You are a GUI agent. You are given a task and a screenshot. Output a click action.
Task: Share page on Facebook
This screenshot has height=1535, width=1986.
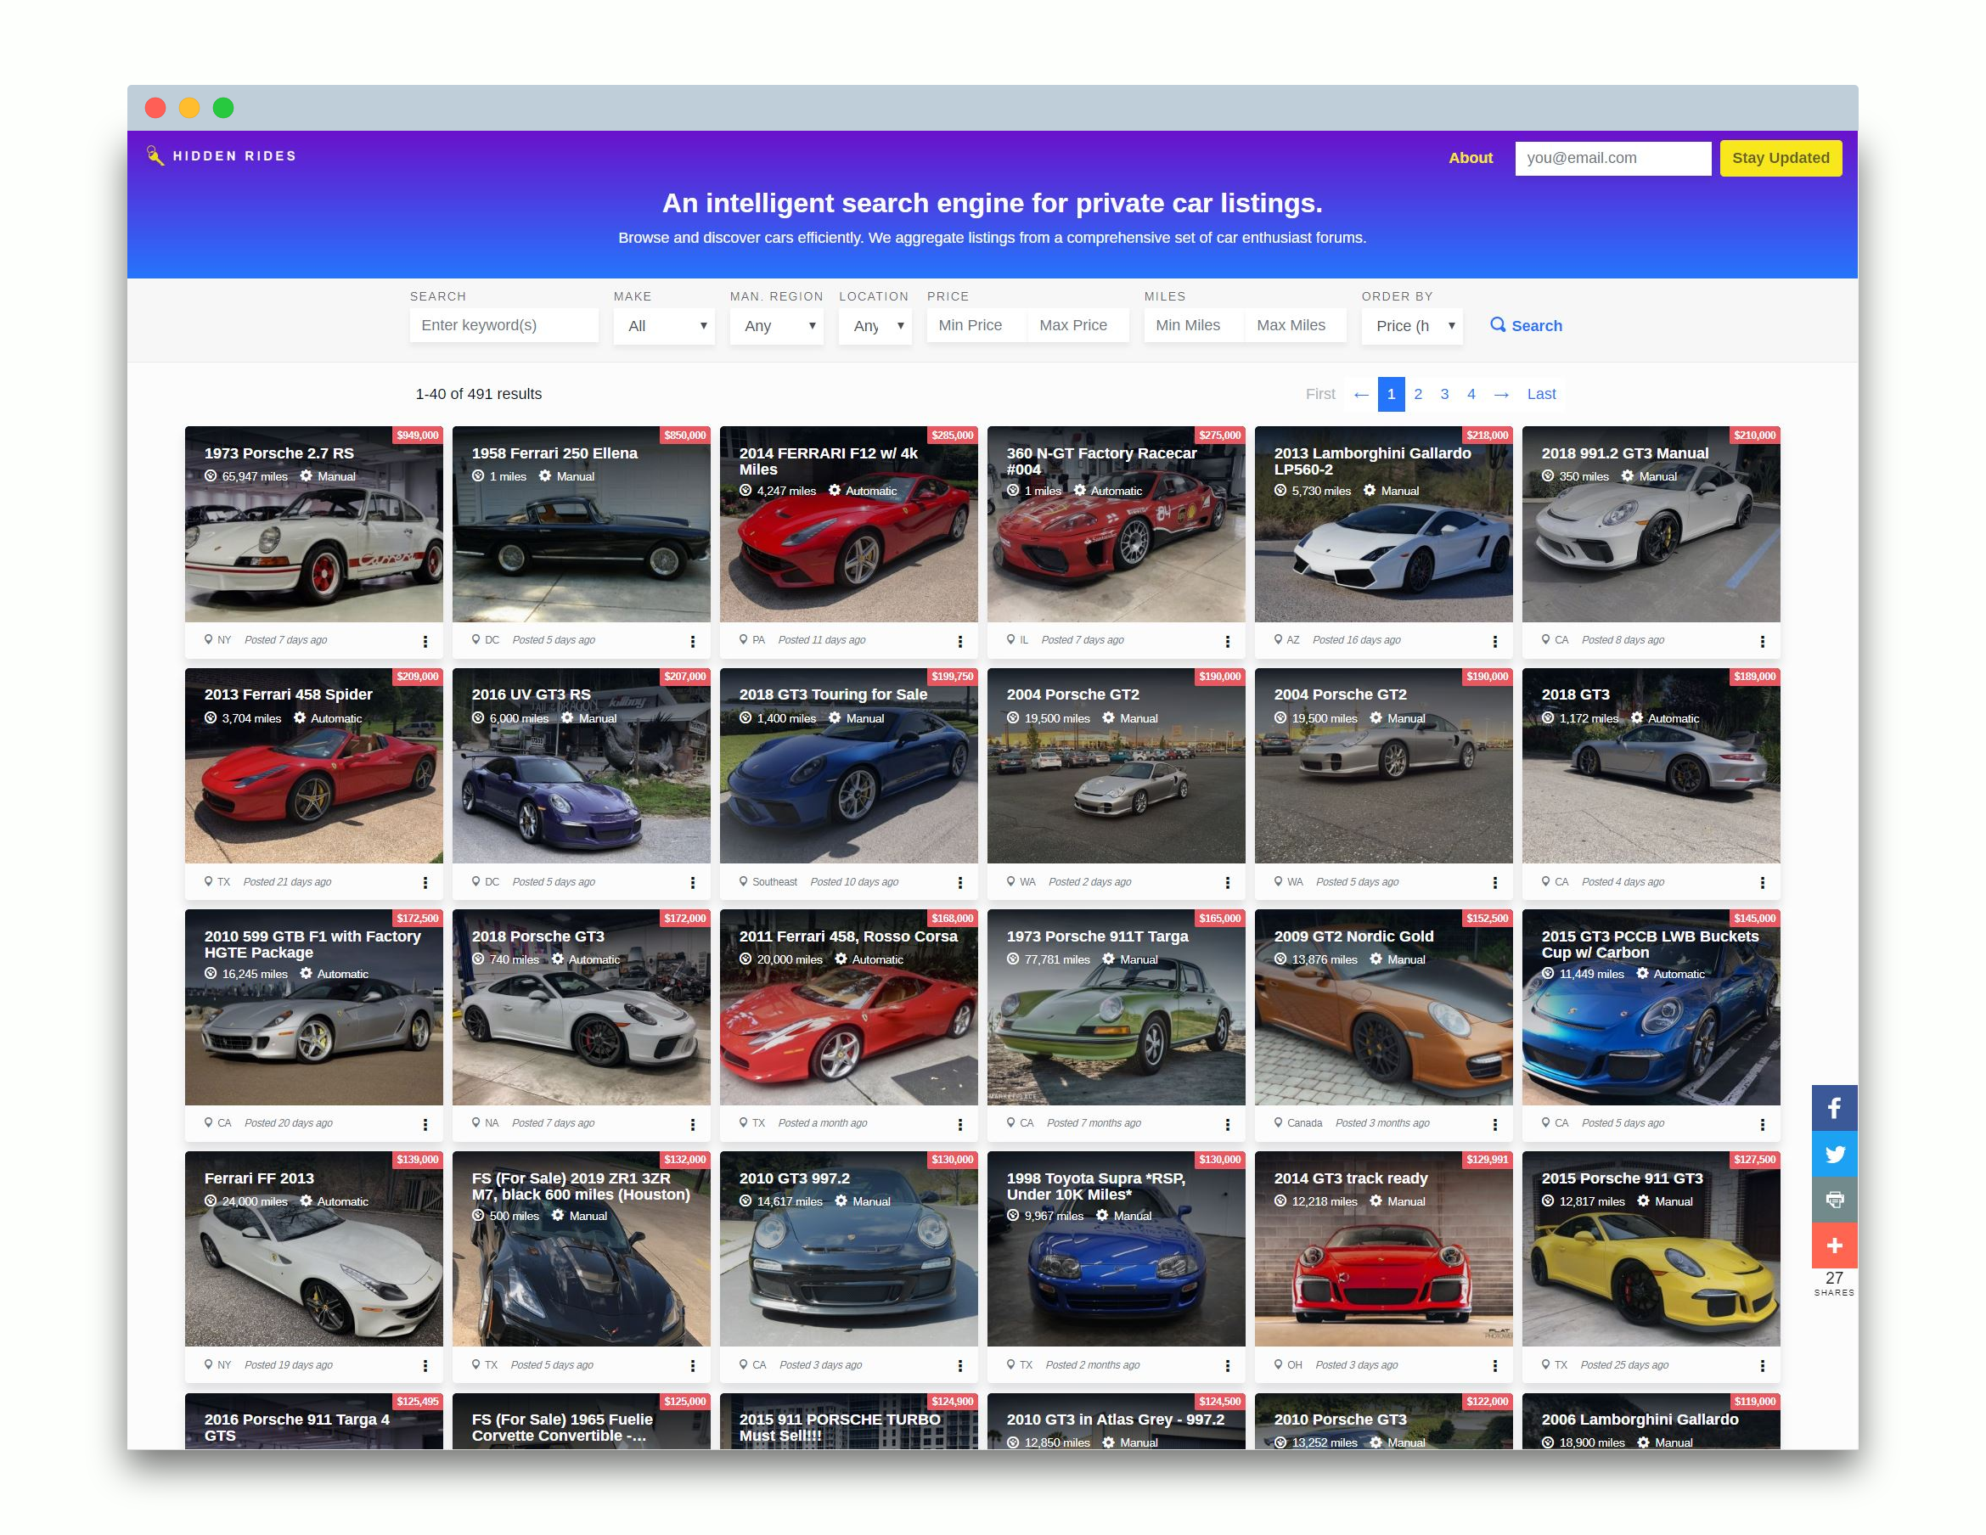click(1834, 1108)
